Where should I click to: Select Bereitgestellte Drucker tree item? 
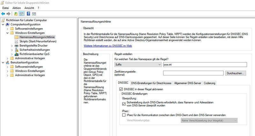coord(33,46)
